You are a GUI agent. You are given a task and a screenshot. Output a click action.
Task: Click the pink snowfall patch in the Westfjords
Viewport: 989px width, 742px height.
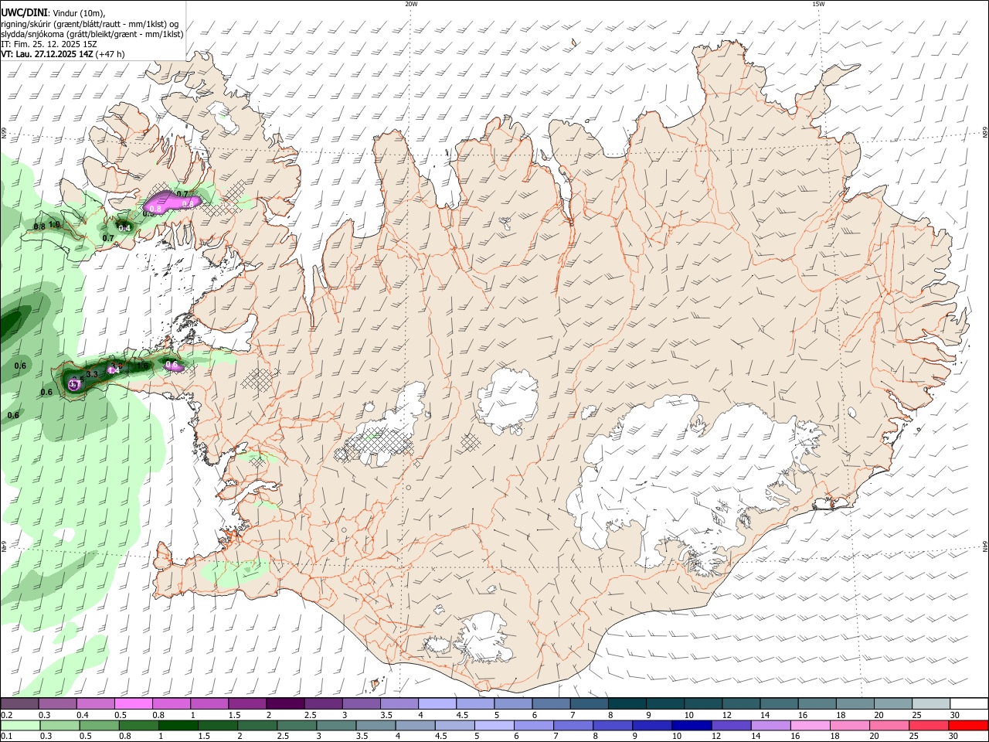(x=171, y=203)
